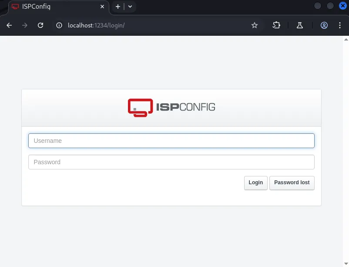Viewport: 349px width, 267px height.
Task: Close the ISPConfig tab
Action: click(102, 7)
